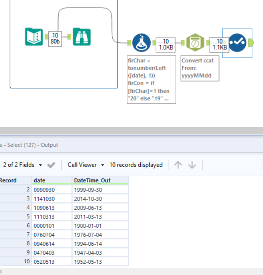This screenshot has width=263, height=275.
Task: Click the gray checkmark beside the fields dropdown
Action: (x=51, y=165)
